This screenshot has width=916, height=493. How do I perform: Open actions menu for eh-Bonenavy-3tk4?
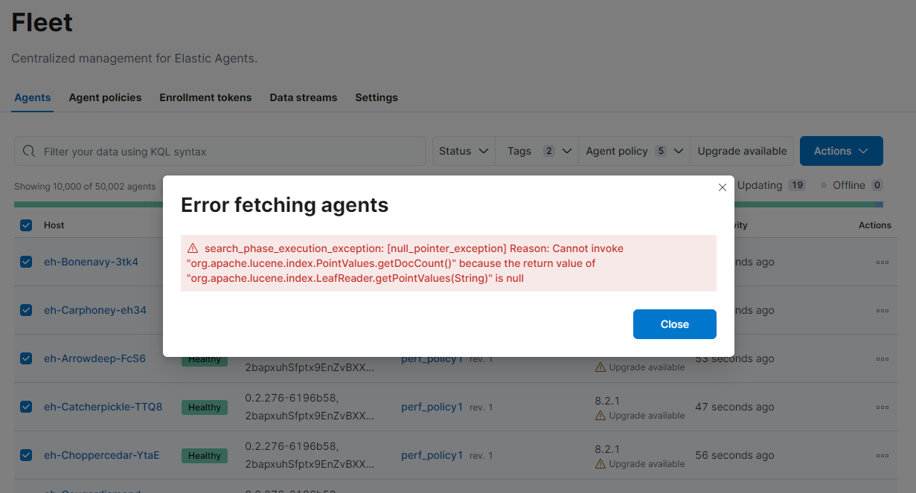click(883, 262)
